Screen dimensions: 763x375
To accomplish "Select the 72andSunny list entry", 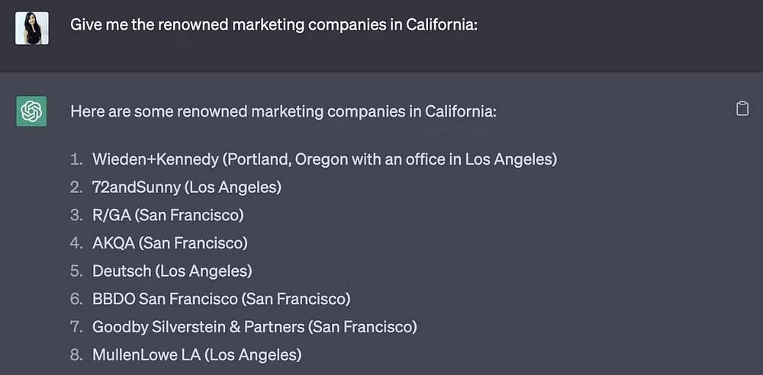I will tap(187, 187).
